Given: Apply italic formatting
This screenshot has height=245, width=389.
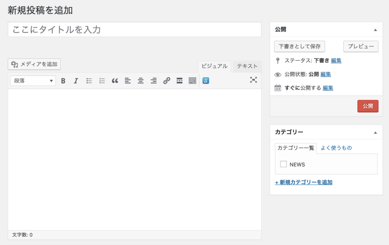Looking at the screenshot, I should pos(76,81).
